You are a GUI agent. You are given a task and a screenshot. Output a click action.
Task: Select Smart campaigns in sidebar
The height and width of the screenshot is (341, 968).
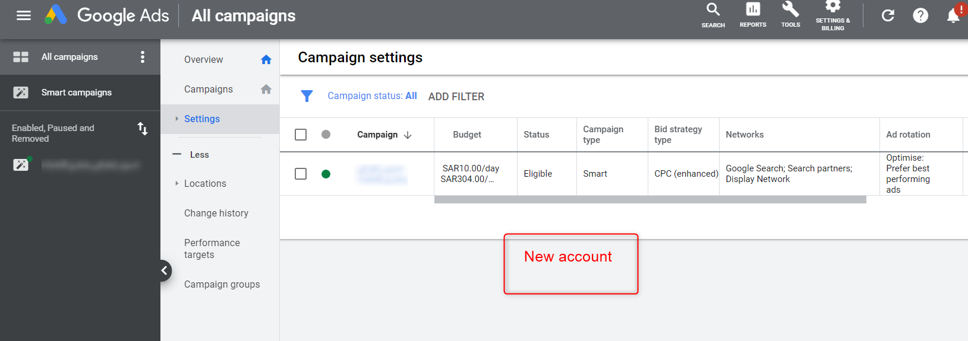click(x=76, y=93)
